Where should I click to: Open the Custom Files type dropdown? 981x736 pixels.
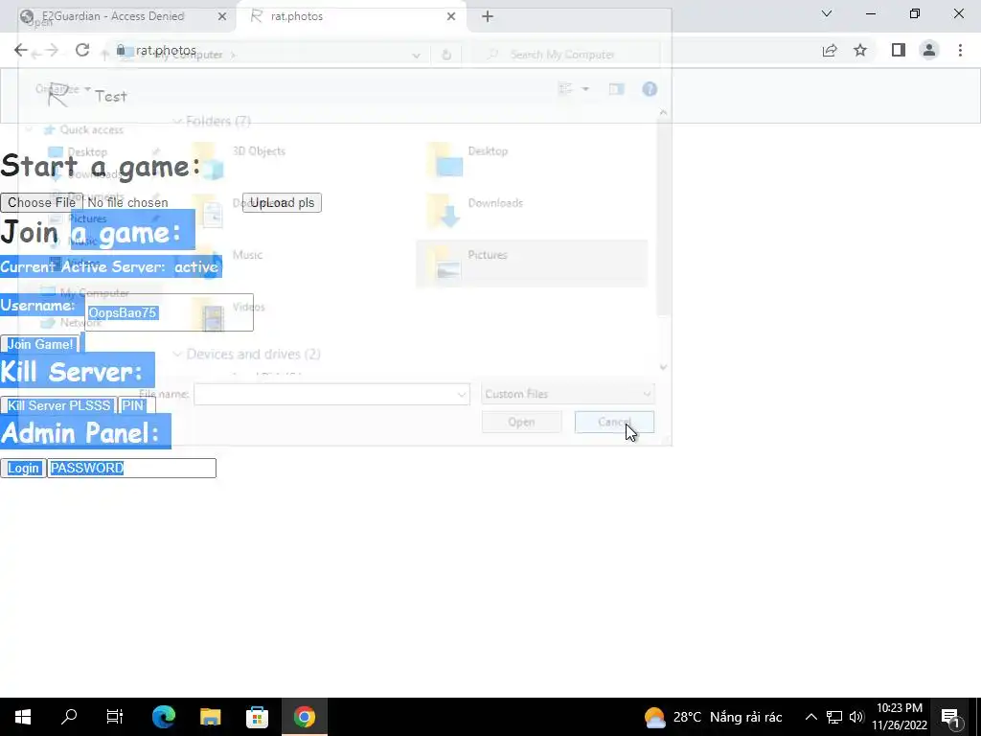(568, 394)
